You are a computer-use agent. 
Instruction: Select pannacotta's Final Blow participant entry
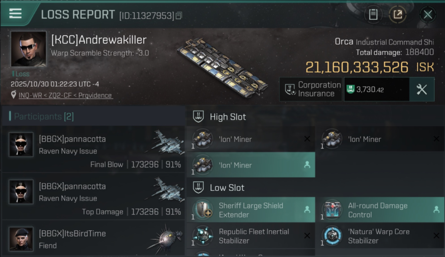(x=93, y=151)
